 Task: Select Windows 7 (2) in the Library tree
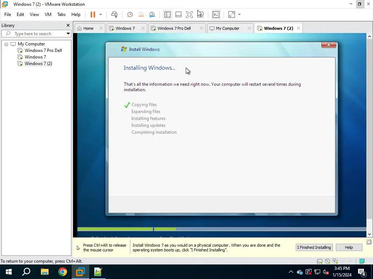click(x=38, y=63)
